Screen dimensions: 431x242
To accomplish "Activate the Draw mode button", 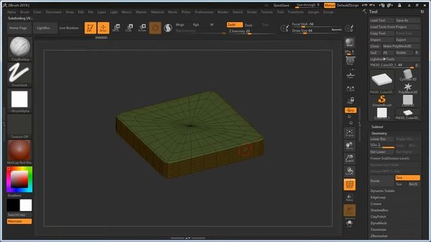I will [103, 28].
